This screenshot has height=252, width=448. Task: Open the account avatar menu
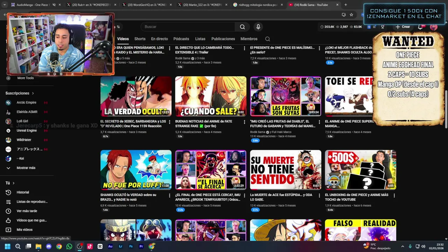[x=434, y=27]
